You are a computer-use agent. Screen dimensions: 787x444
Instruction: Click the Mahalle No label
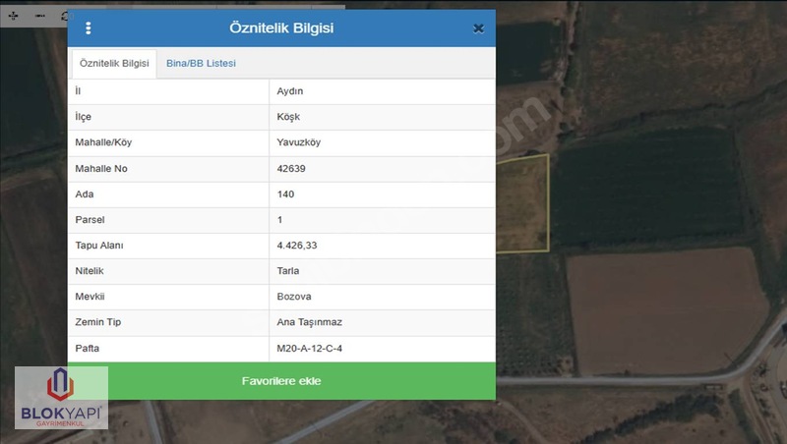point(101,168)
